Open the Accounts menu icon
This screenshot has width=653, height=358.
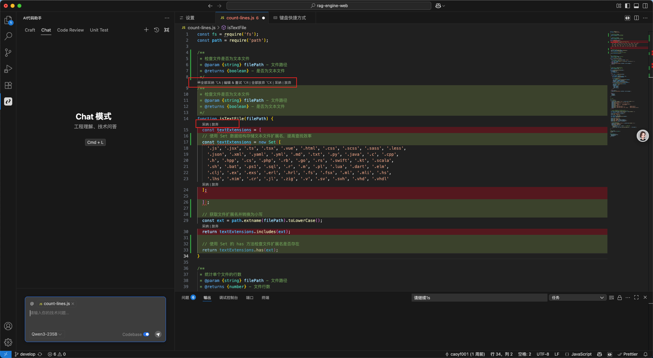8,326
